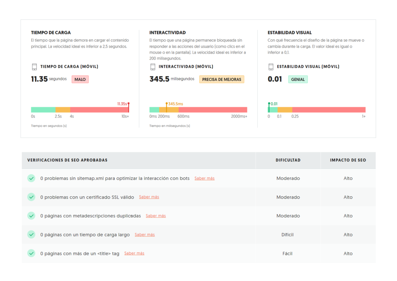This screenshot has height=281, width=397.
Task: Click the green GENIAL status badge
Action: (x=298, y=79)
